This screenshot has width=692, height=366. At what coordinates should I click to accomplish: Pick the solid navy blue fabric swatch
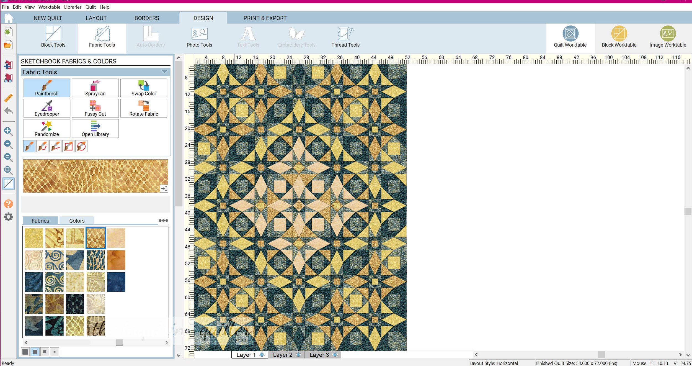(116, 282)
